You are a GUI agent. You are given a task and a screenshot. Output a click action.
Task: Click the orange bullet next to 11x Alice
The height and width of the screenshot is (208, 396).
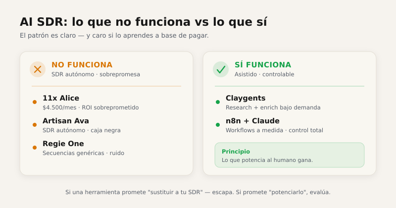[35, 102]
